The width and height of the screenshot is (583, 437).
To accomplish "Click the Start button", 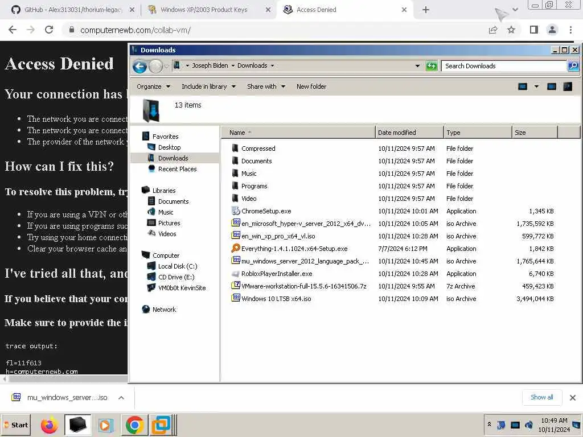I will pyautogui.click(x=17, y=425).
